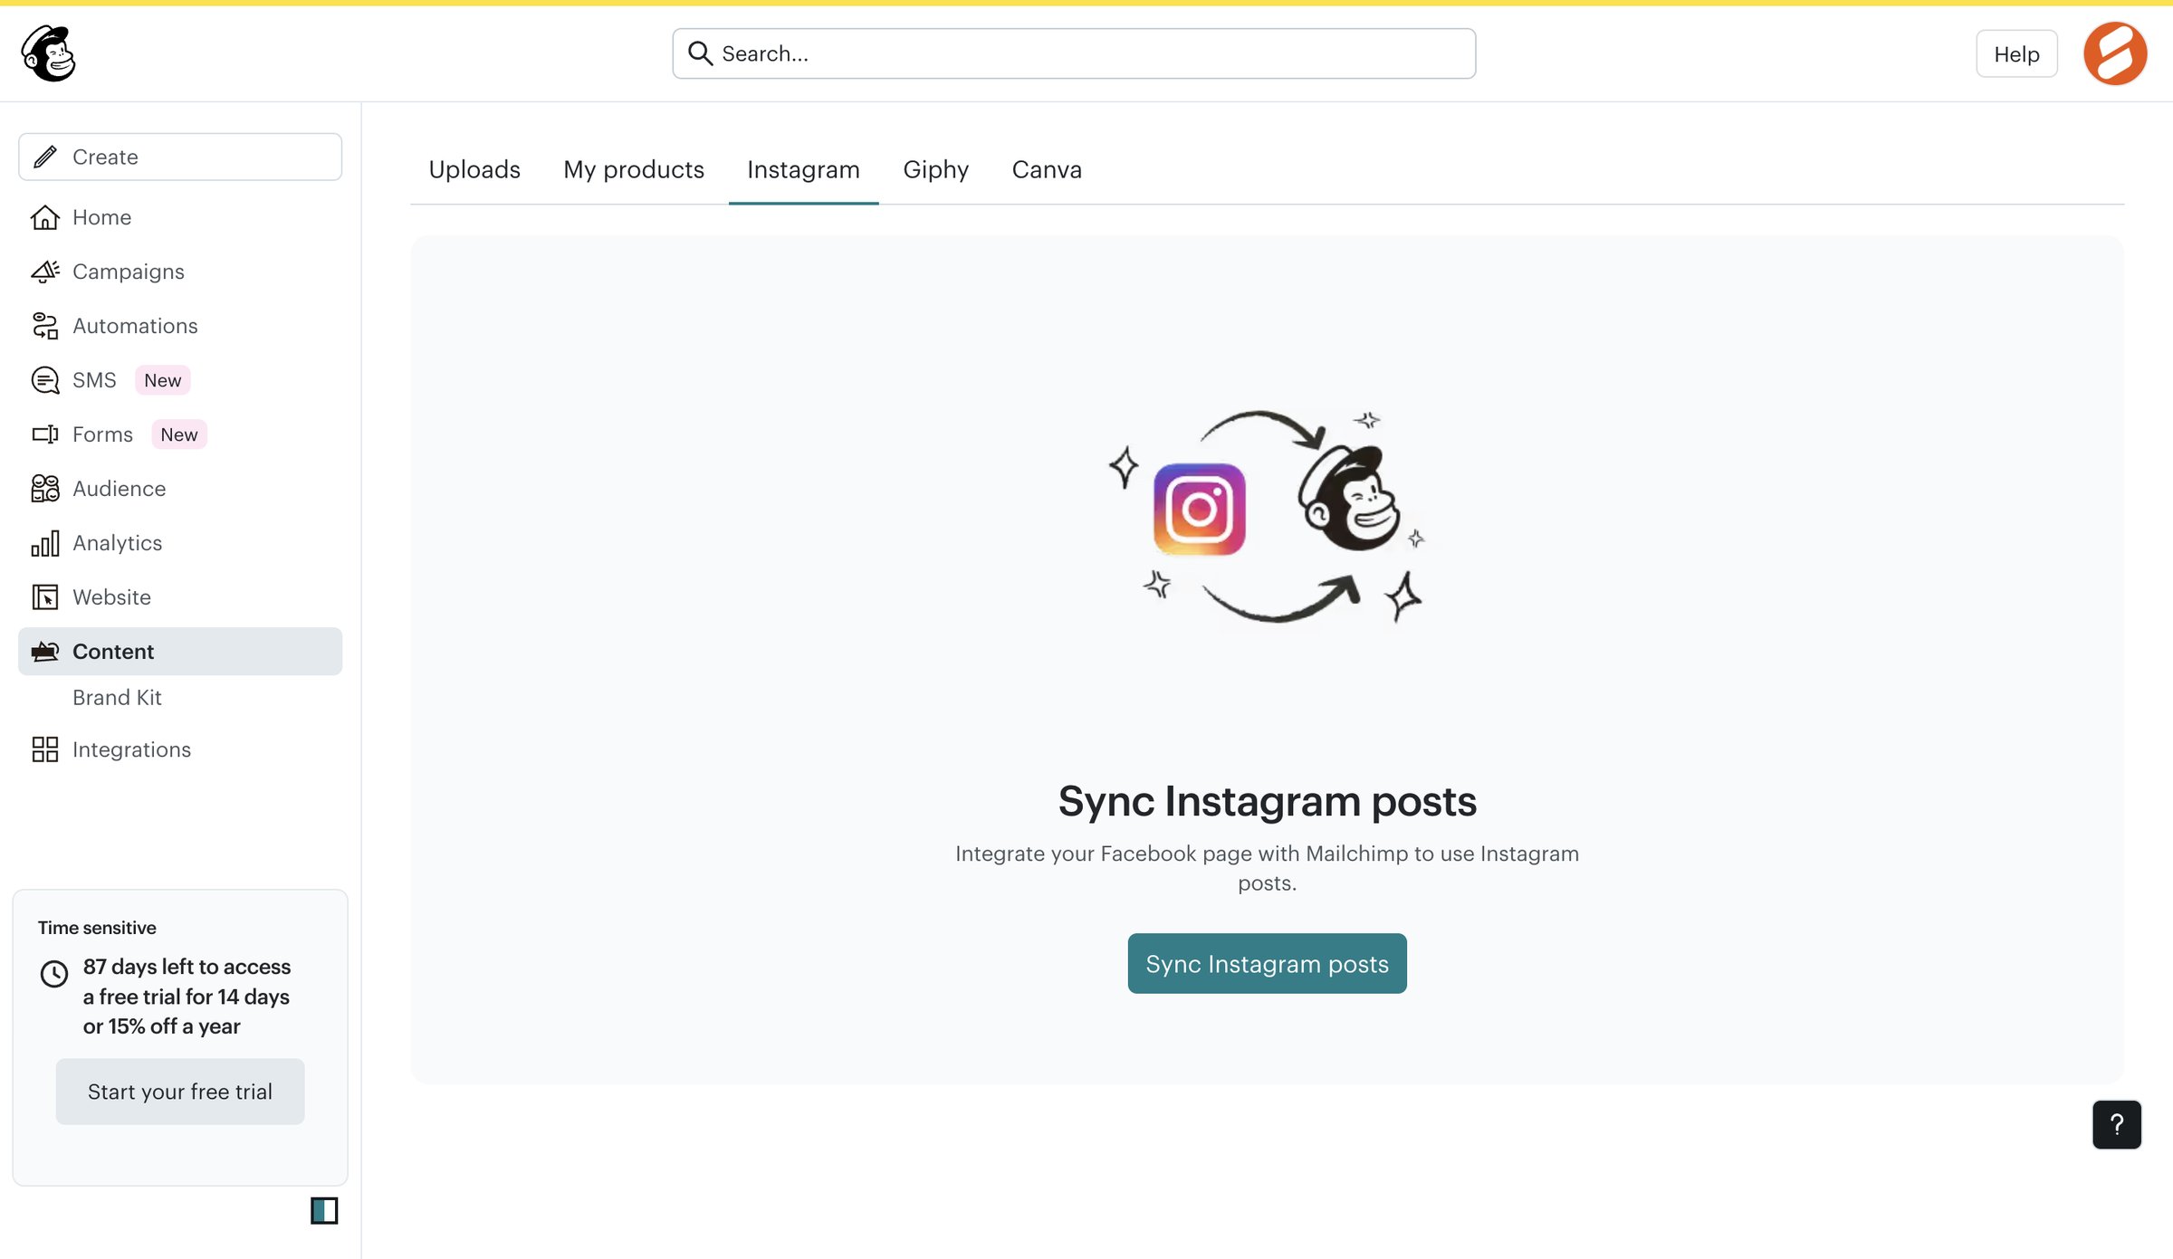This screenshot has height=1259, width=2173.
Task: Click the search magnifier icon
Action: [700, 53]
